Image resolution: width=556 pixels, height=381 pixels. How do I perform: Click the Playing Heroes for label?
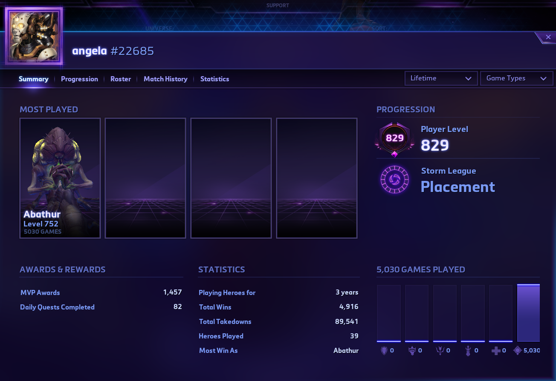tap(227, 292)
